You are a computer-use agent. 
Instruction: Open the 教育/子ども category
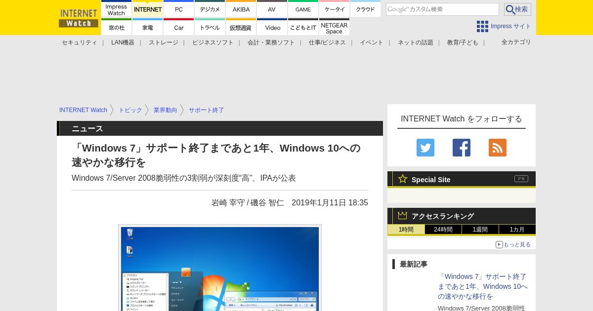[463, 42]
